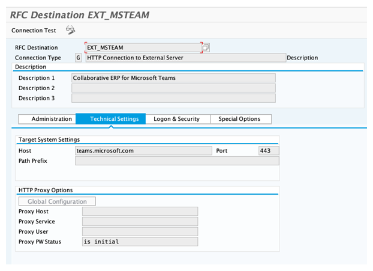This screenshot has height=271, width=373.
Task: Click the RFC Destination EXT_MSTEAM field
Action: pyautogui.click(x=143, y=47)
